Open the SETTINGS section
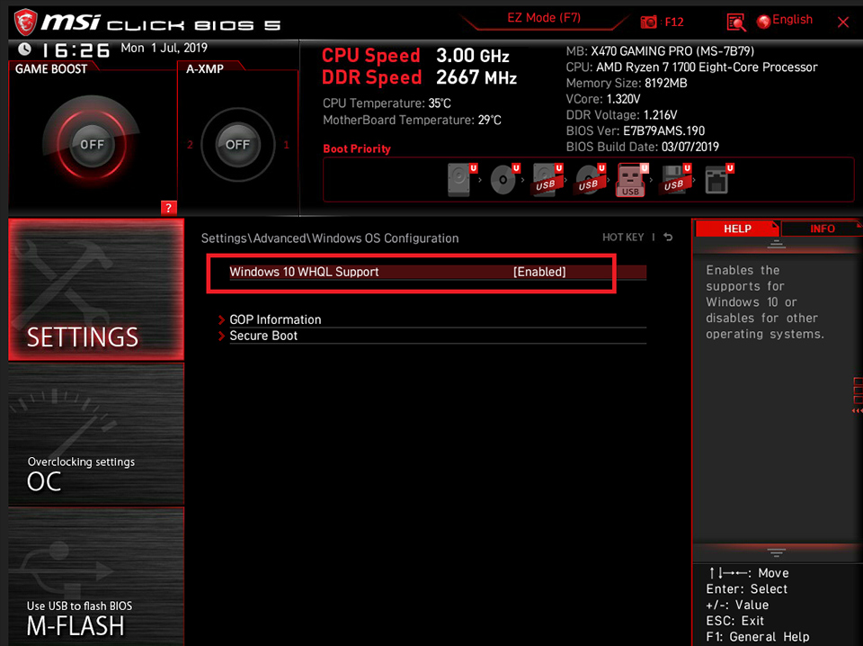This screenshot has height=646, width=863. (96, 290)
